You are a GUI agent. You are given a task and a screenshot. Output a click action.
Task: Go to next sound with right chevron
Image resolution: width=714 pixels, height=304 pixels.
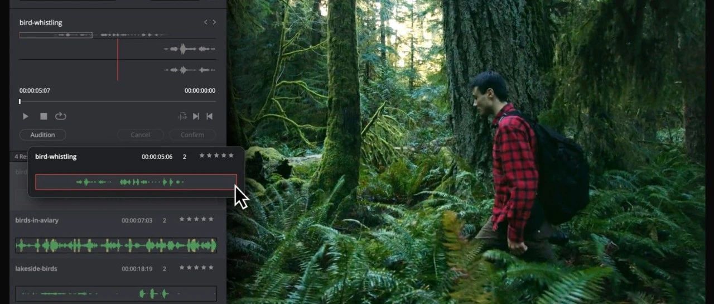(214, 22)
